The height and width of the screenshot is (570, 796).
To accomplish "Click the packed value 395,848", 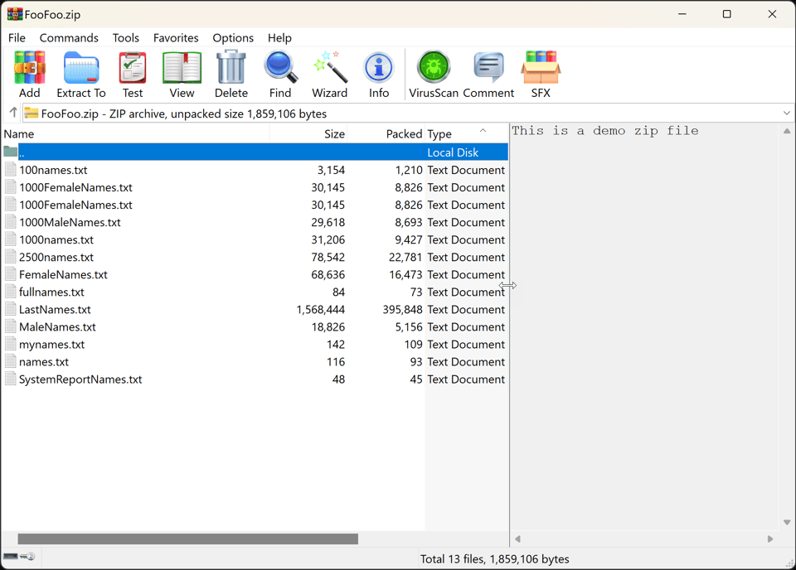I will (x=403, y=309).
